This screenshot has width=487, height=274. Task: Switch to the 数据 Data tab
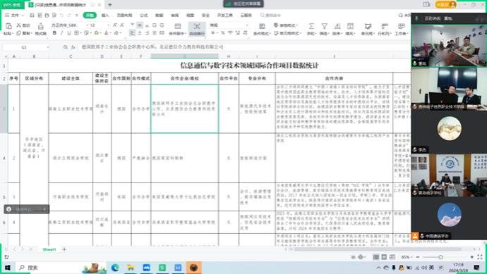[x=160, y=15]
